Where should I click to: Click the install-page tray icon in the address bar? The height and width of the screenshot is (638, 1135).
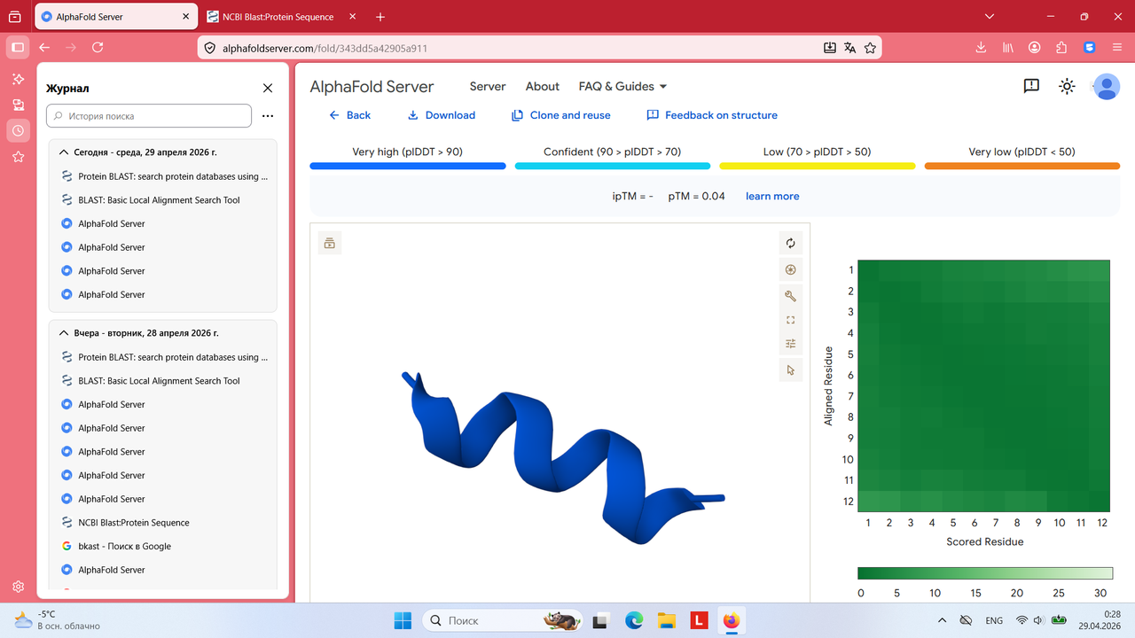tap(829, 48)
